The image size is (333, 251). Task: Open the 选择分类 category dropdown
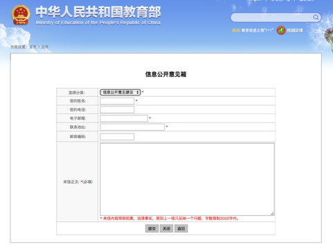pyautogui.click(x=120, y=92)
